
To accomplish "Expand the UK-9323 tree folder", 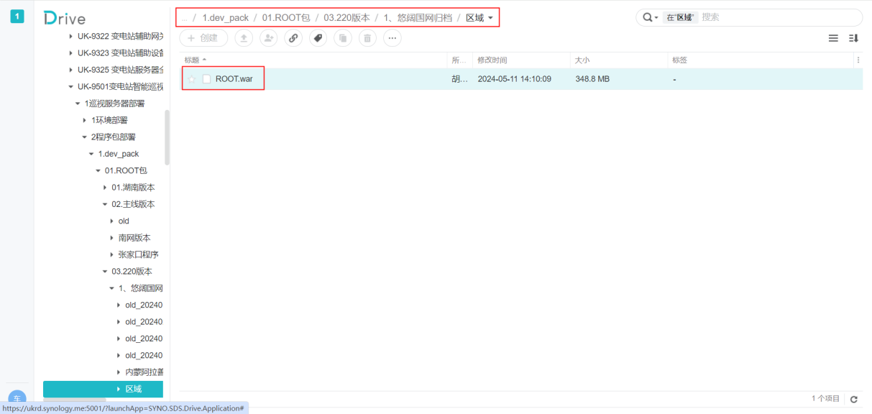I will pos(70,53).
